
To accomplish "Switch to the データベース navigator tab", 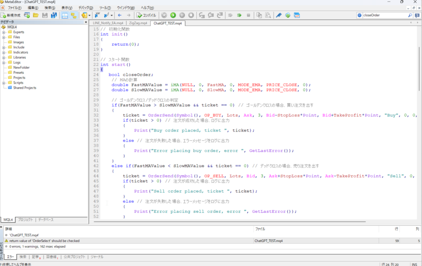I will pos(46,220).
